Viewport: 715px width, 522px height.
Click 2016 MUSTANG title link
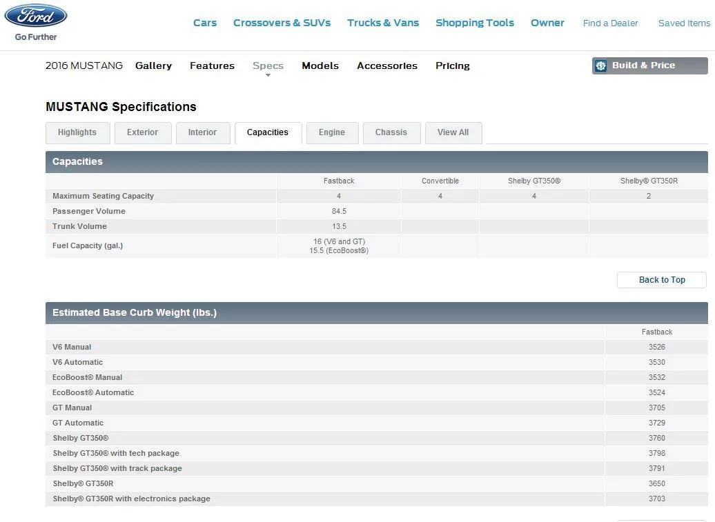84,66
